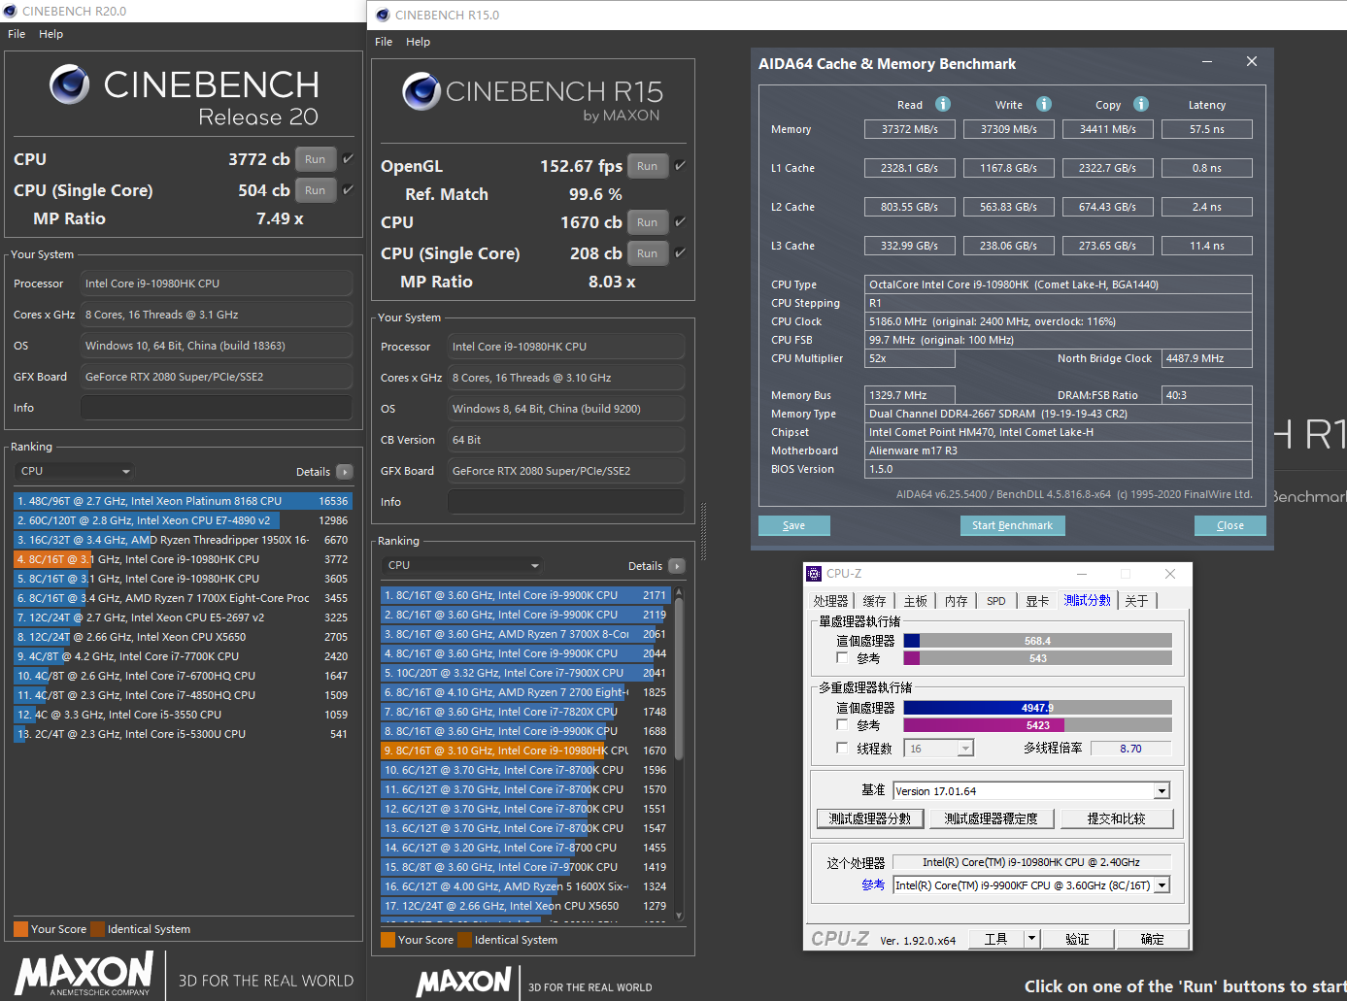Select Xeon Platinum 8168 ranking row in R20
Viewport: 1347px width, 1001px height.
tap(183, 501)
